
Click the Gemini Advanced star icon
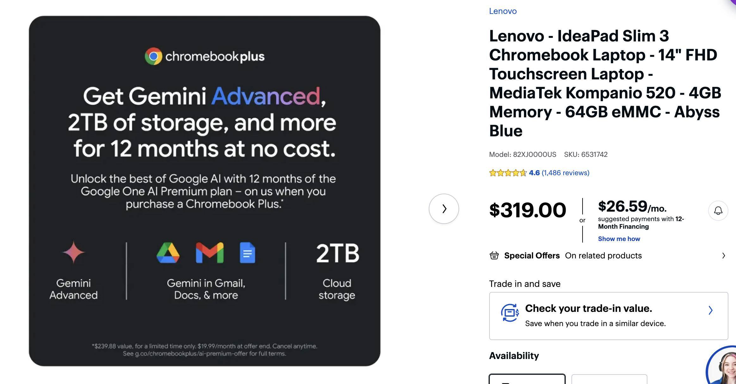point(73,252)
